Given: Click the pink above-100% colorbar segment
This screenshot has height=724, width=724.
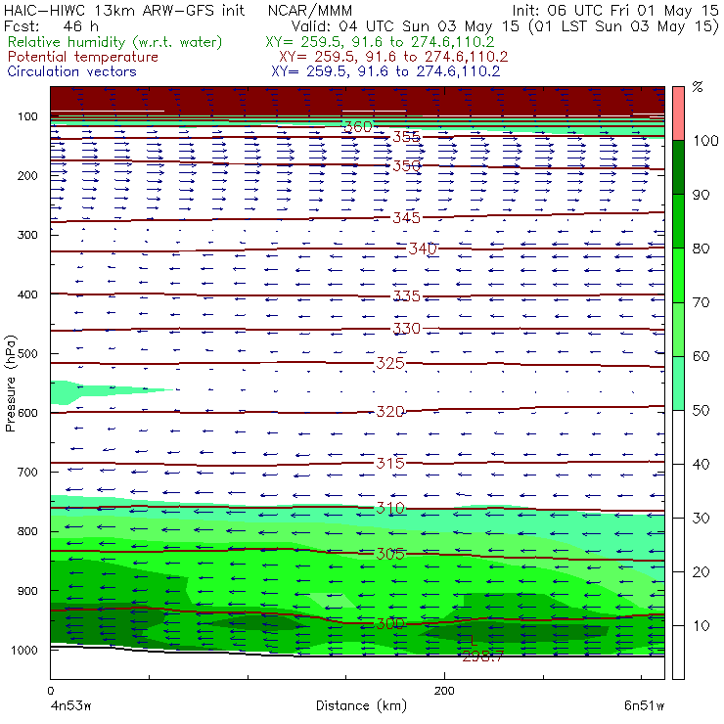Looking at the screenshot, I should pos(678,113).
